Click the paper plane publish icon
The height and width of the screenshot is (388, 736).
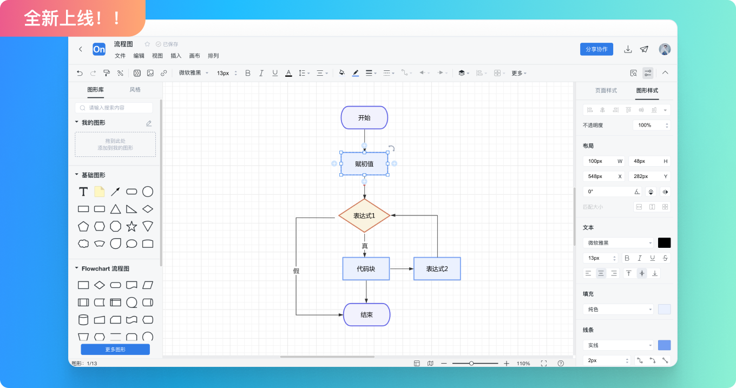pyautogui.click(x=644, y=49)
